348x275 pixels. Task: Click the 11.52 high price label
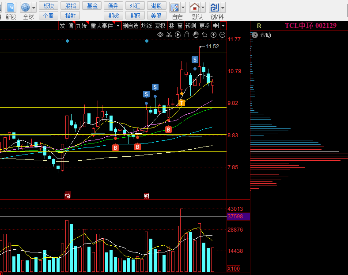[212, 46]
